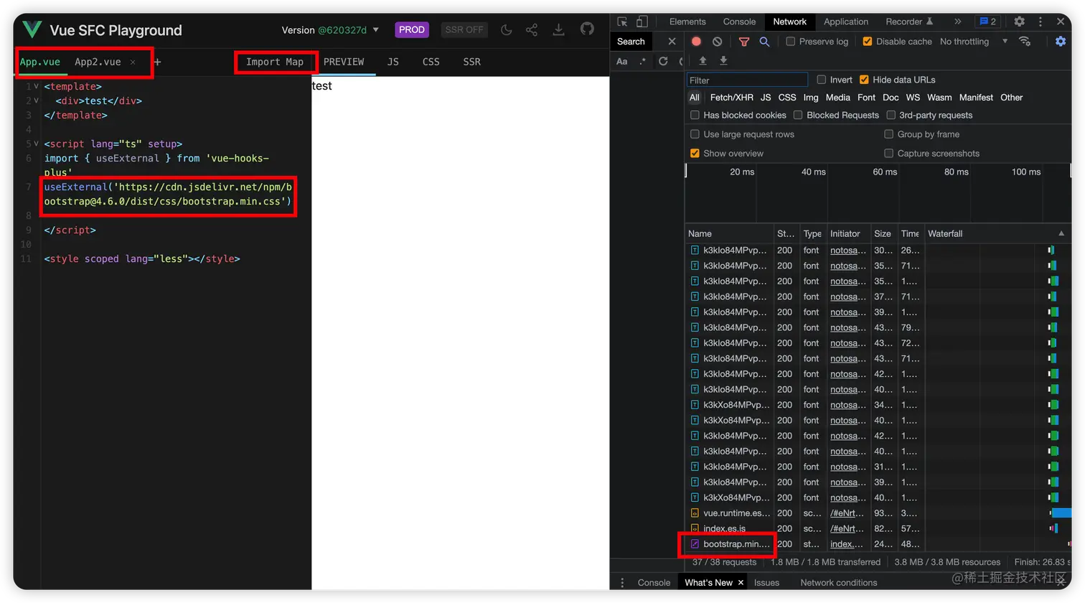Switch to the DevTools Console tab
Screen dimensions: 1085x603
coord(739,22)
